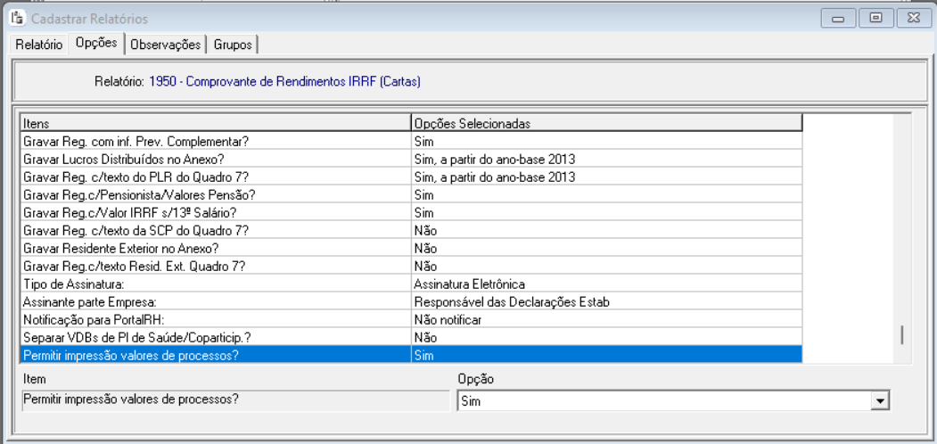The height and width of the screenshot is (444, 937).
Task: Select Separar VDBs de Pl de Saúde row
Action: coord(214,338)
